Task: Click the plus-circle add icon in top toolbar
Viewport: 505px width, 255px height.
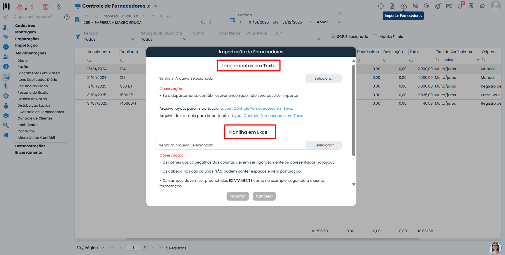Action: point(381,6)
